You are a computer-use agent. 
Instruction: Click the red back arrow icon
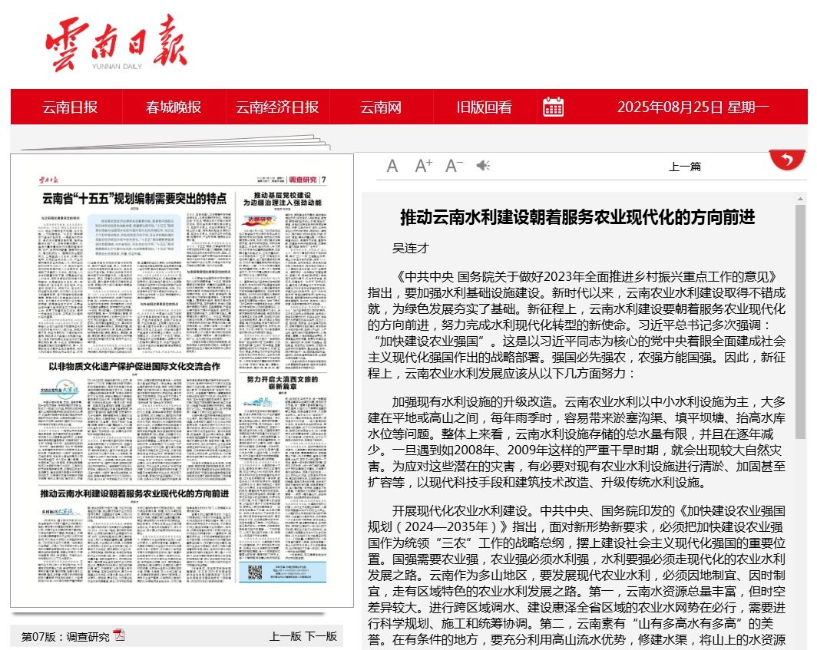(x=786, y=160)
